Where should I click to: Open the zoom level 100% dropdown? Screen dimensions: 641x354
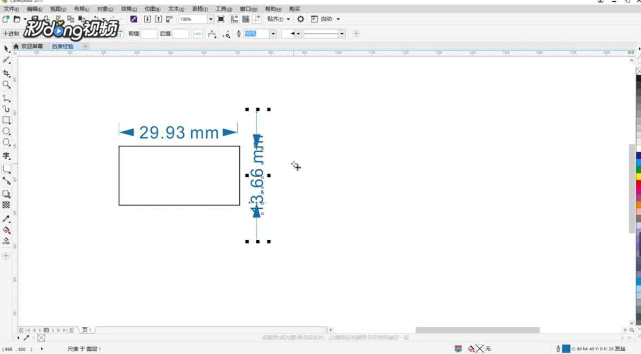(x=210, y=19)
